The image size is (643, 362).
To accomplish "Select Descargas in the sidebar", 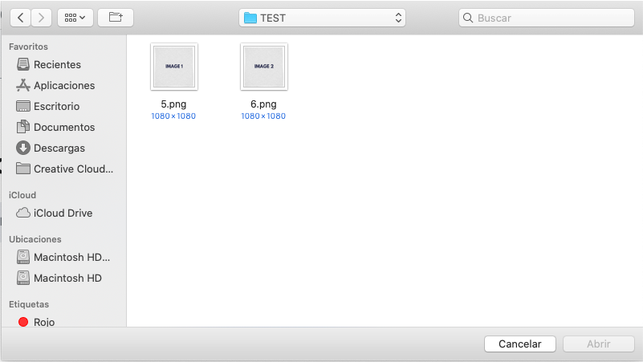I will [x=59, y=148].
